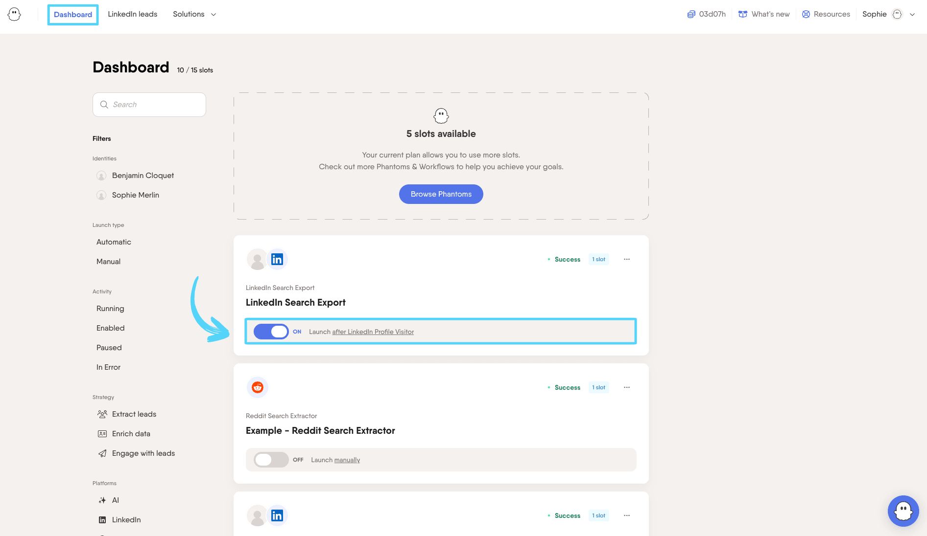Expand the Solutions dropdown menu
Image resolution: width=927 pixels, height=536 pixels.
[x=194, y=14]
